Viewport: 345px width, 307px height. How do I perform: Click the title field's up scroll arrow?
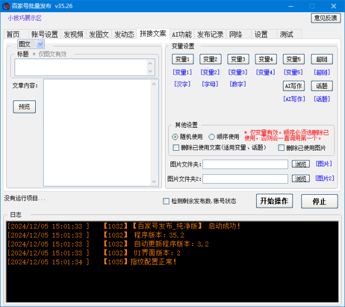click(x=150, y=64)
